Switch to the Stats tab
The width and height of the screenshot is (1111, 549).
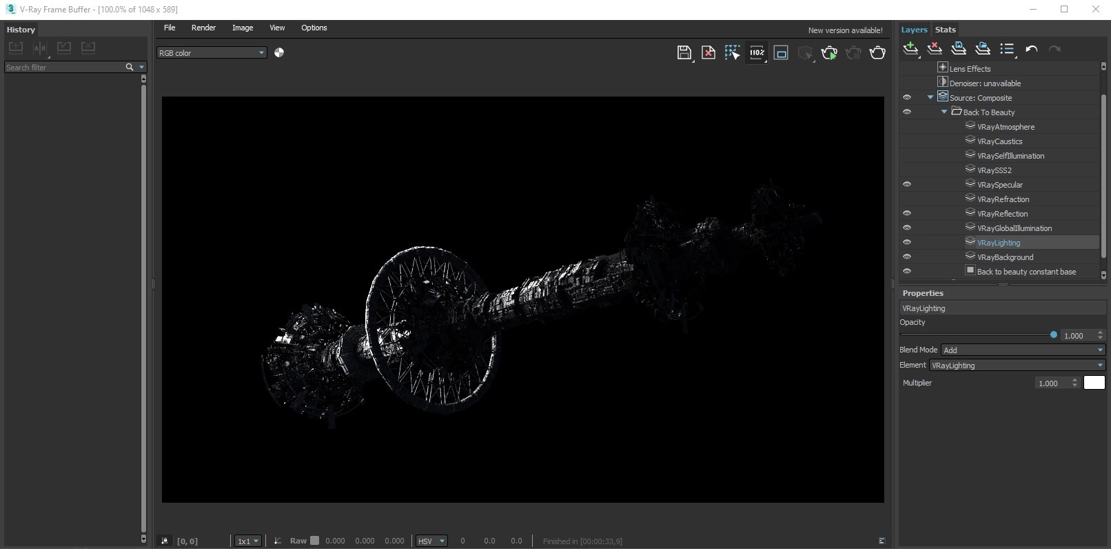click(945, 30)
